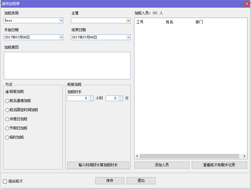
Task: Open the 开始日期 date picker
Action: [61, 37]
